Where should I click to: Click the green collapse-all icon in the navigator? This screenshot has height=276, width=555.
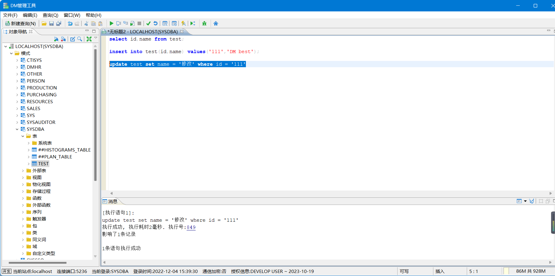[89, 39]
